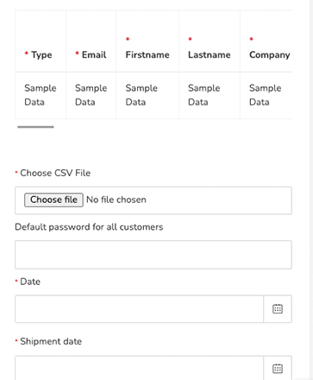Click inside the Shipment date input field
This screenshot has height=380, width=313.
pos(139,368)
